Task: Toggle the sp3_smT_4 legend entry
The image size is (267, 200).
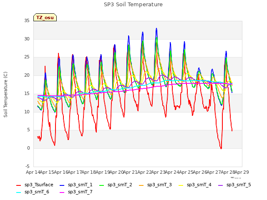Action: coord(195,185)
